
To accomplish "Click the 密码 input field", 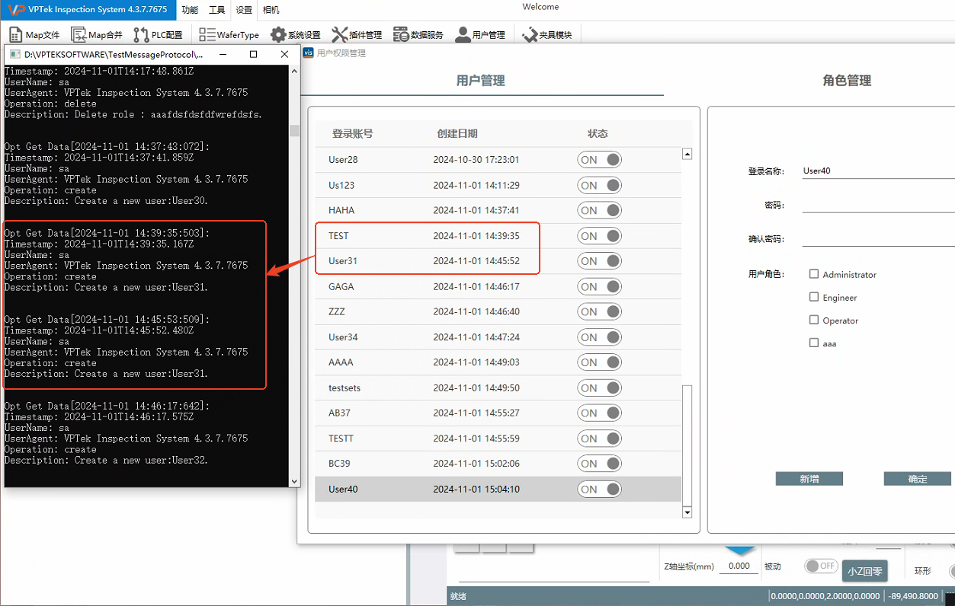I will [x=878, y=205].
